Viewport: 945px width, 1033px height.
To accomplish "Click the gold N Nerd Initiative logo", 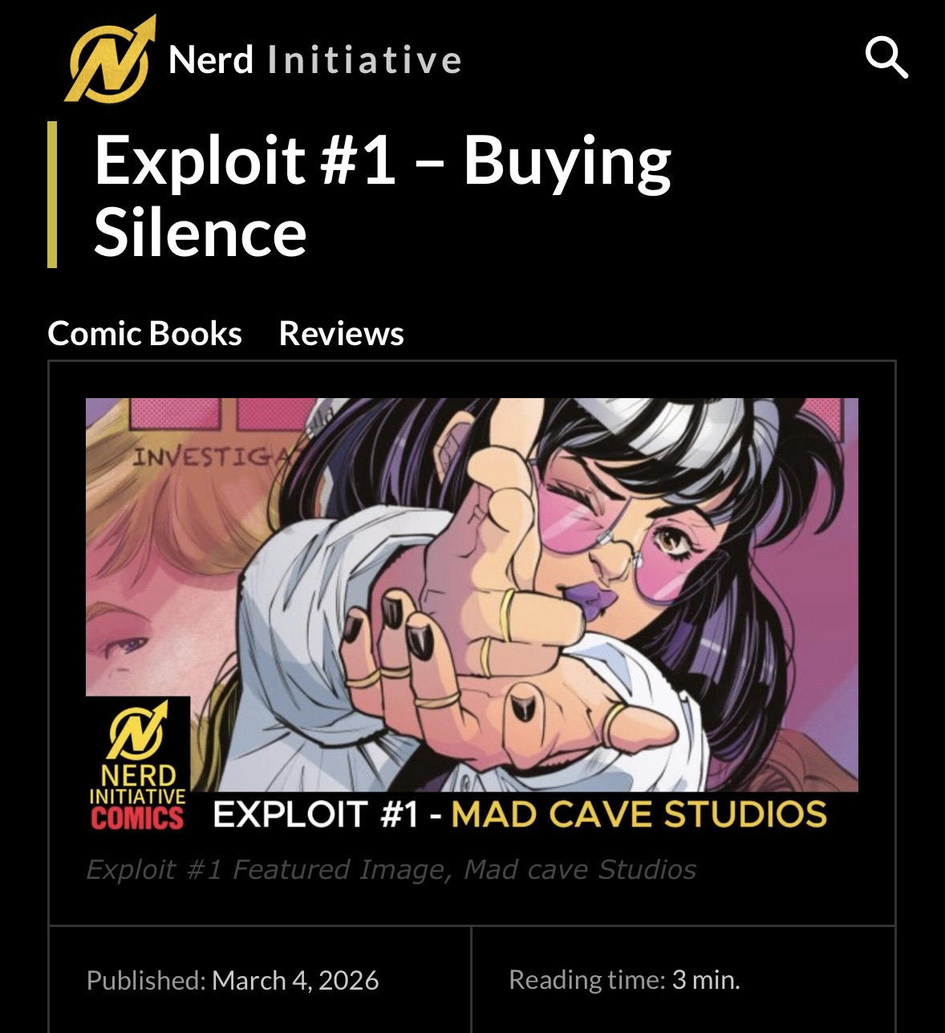I will (110, 59).
